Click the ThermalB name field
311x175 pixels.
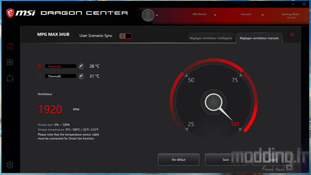click(x=61, y=76)
